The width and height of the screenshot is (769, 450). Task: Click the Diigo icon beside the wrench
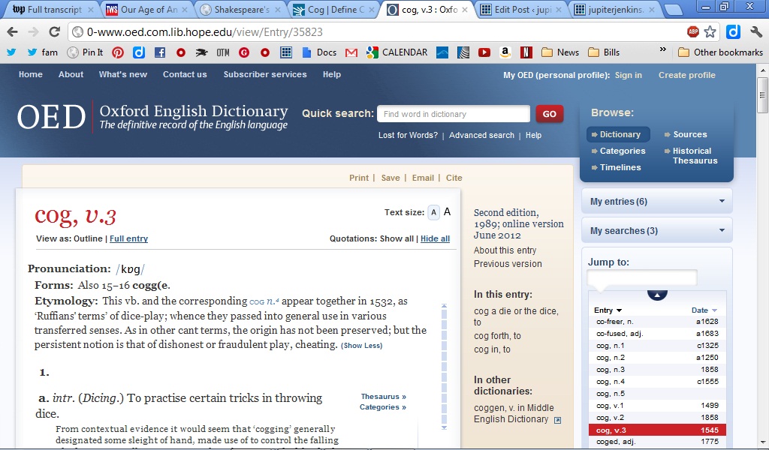coord(733,32)
